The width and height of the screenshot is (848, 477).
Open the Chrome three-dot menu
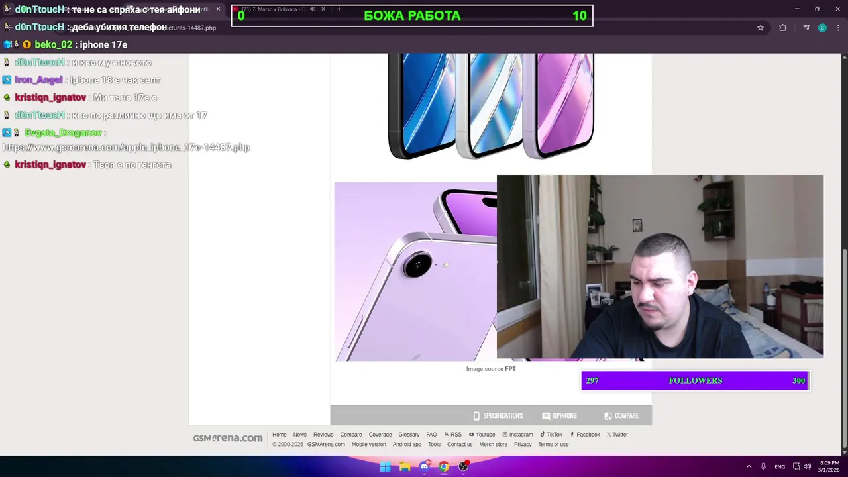(x=838, y=28)
